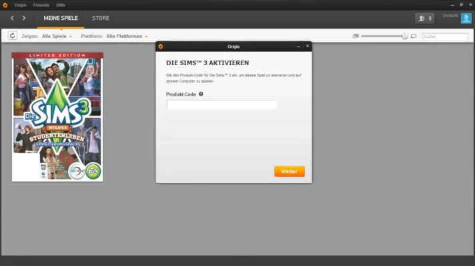Switch to large thumbnail size icon
475x266 pixels.
click(x=414, y=36)
